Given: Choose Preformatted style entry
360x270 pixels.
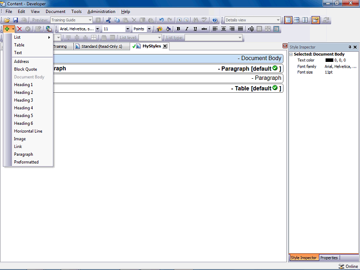Looking at the screenshot, I should (x=33, y=162).
